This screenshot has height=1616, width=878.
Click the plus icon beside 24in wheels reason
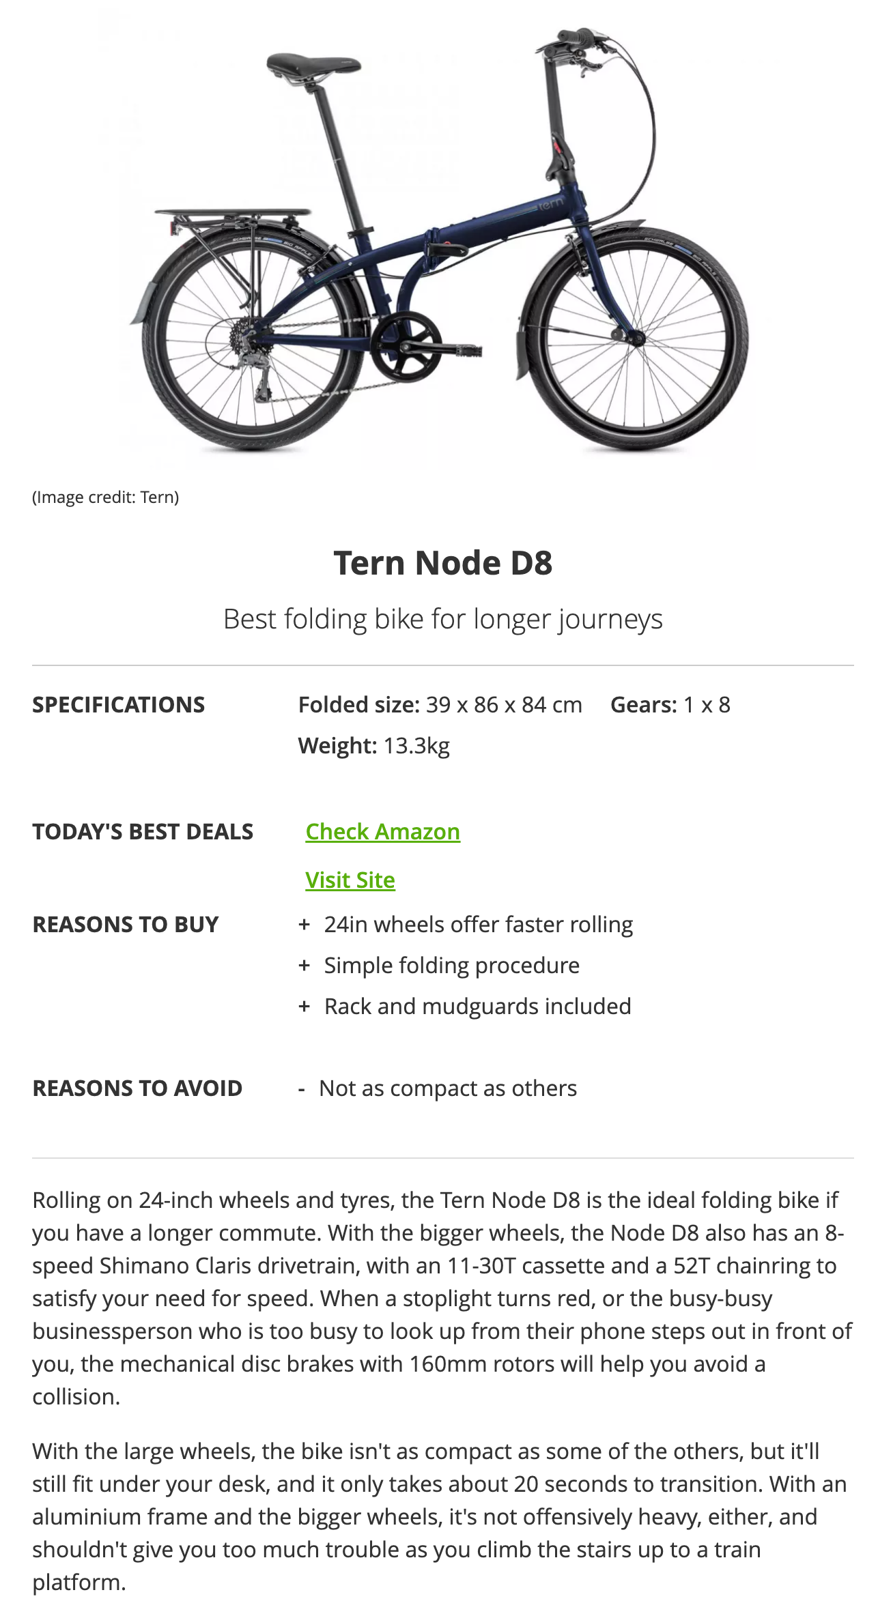point(305,924)
